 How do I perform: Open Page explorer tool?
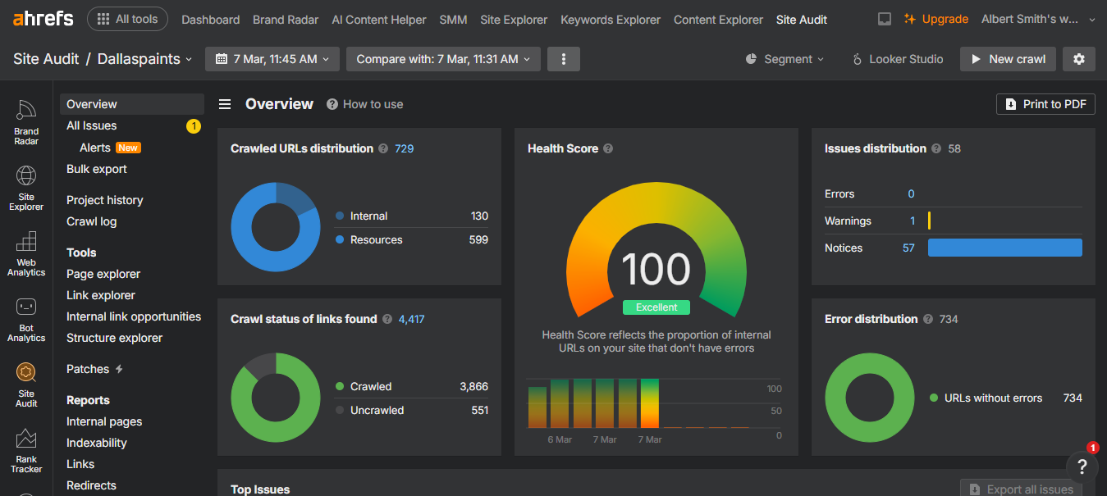coord(103,274)
